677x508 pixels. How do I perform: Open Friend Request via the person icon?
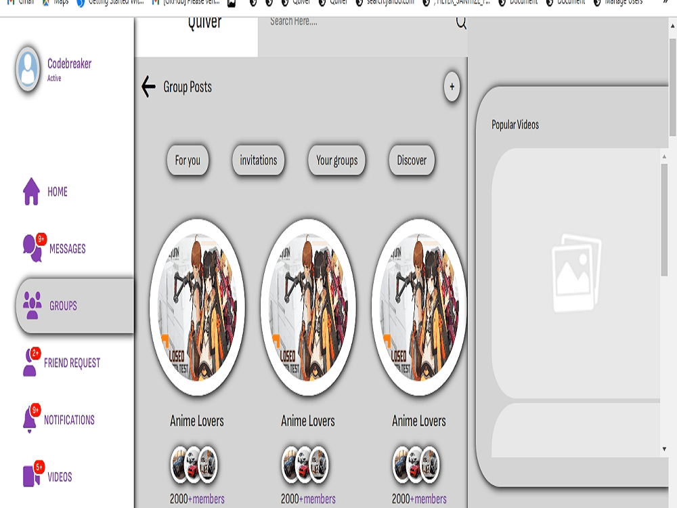(x=30, y=362)
